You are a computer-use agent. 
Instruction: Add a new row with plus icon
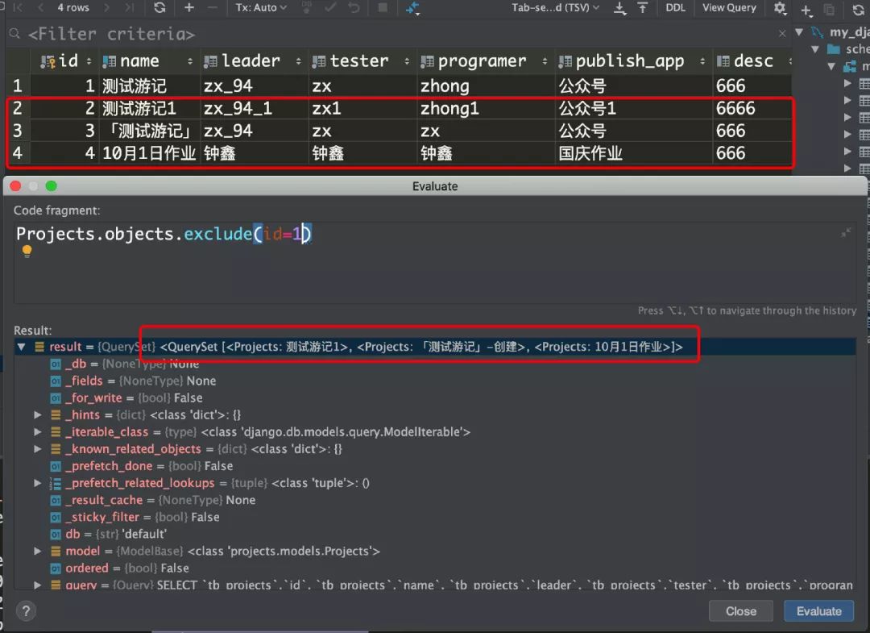click(189, 8)
